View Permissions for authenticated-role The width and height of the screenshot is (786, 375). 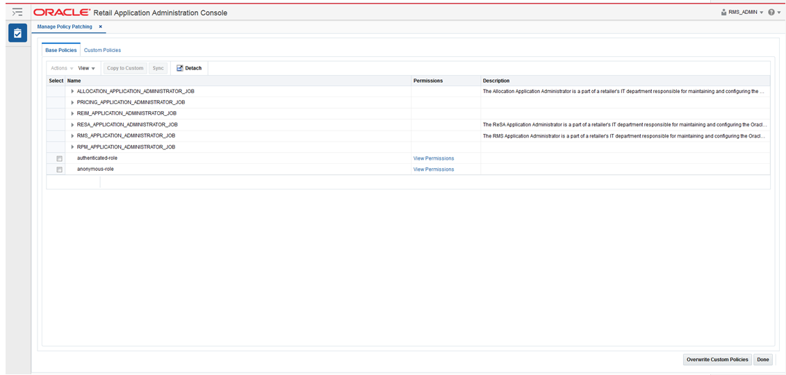click(x=434, y=158)
